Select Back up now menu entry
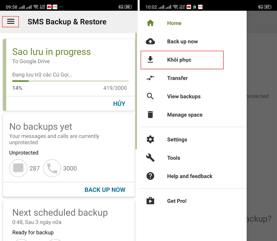This screenshot has width=277, height=241. (193, 41)
